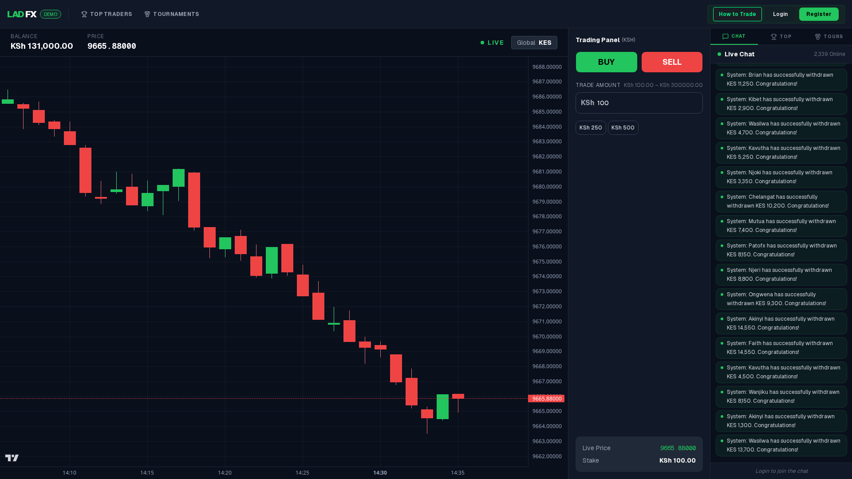Click the SELL button

(x=672, y=62)
